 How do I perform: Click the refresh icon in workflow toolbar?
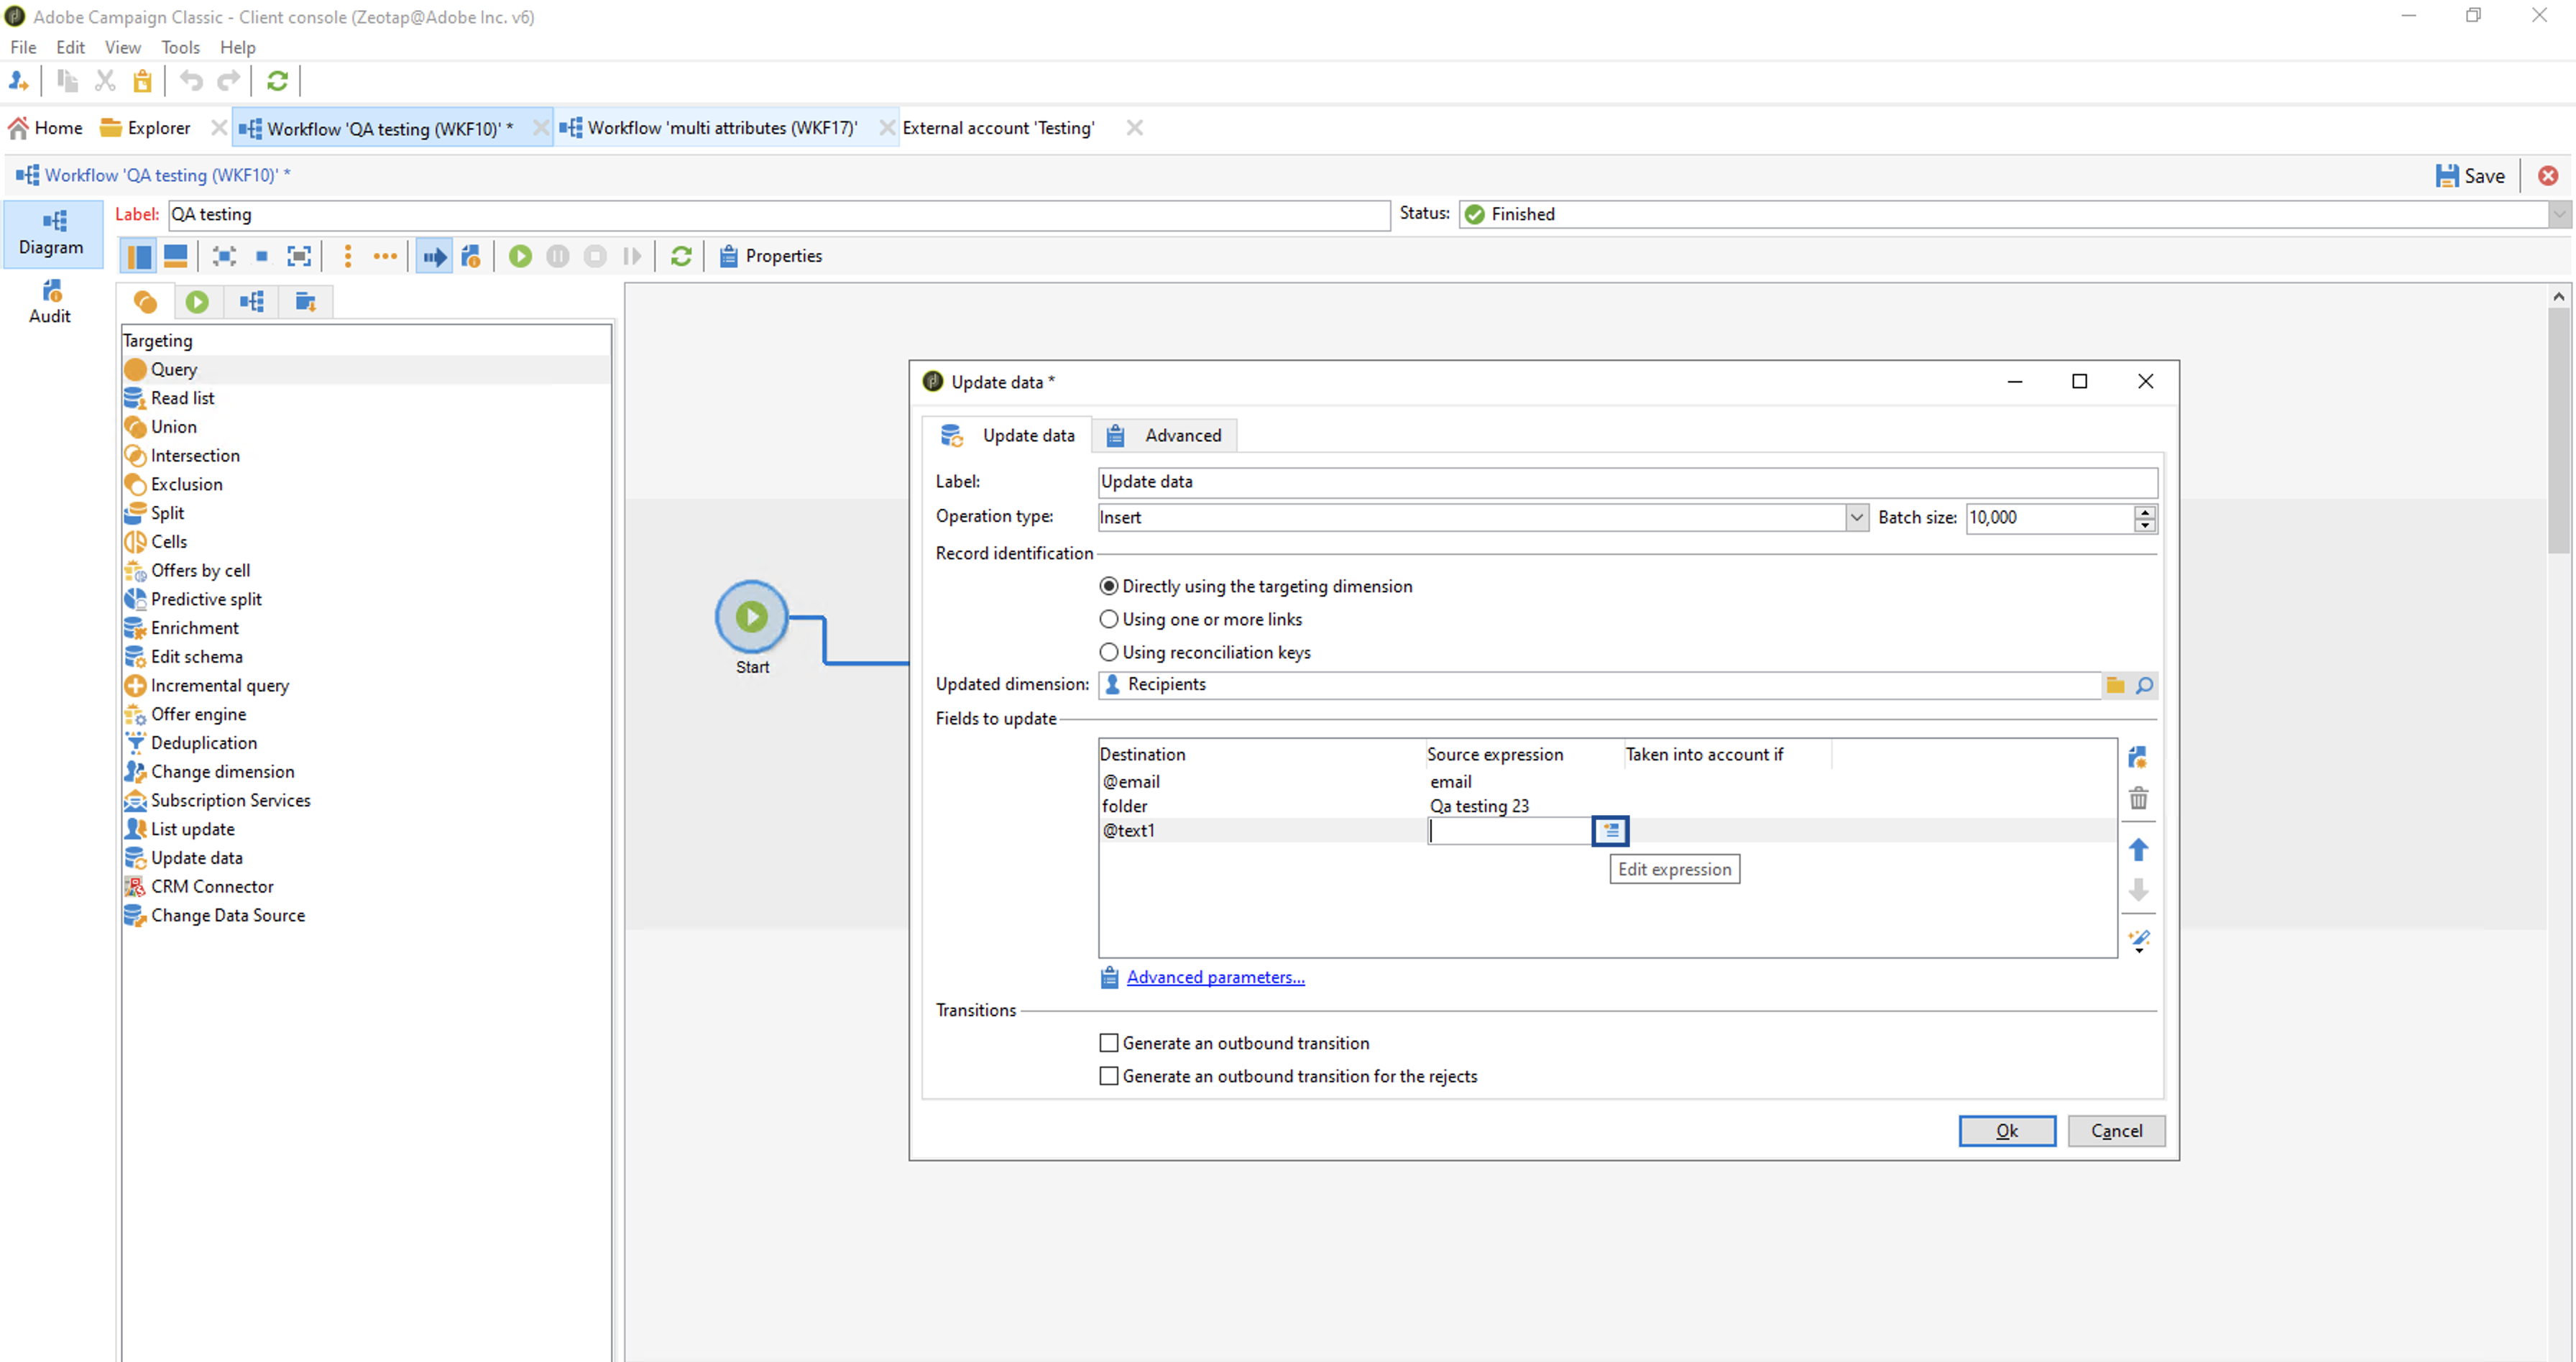point(681,256)
